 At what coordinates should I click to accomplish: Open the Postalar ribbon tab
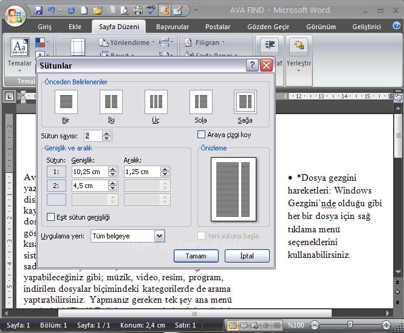tap(217, 27)
